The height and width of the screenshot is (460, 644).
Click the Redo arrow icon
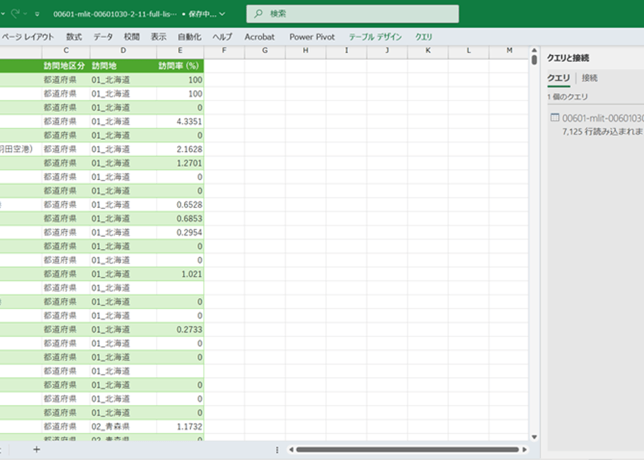tap(15, 13)
